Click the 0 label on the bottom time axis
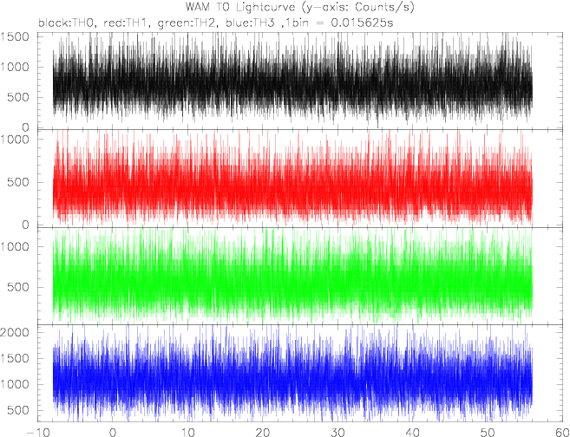 click(113, 433)
